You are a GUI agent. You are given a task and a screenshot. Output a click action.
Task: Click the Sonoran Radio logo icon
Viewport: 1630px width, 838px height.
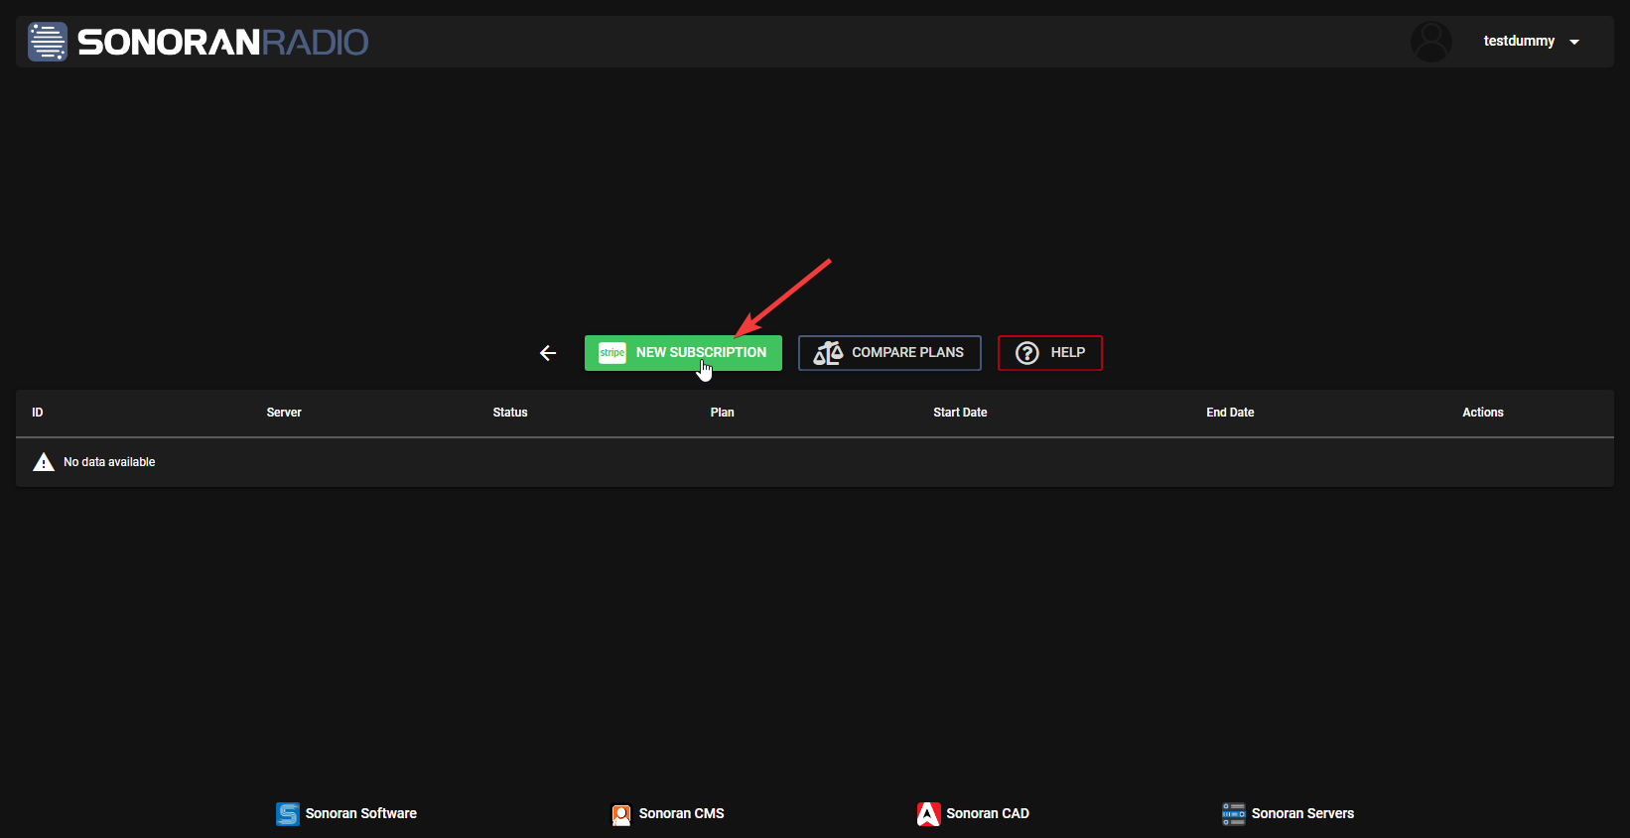point(47,42)
